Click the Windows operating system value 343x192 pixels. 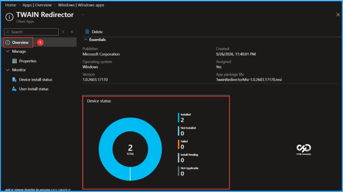pyautogui.click(x=90, y=67)
